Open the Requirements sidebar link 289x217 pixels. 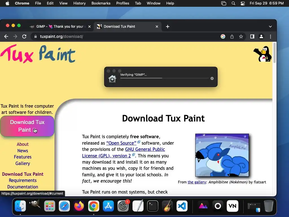[x=23, y=181]
